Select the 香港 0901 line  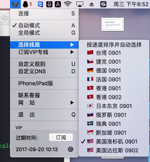pyautogui.click(x=114, y=88)
